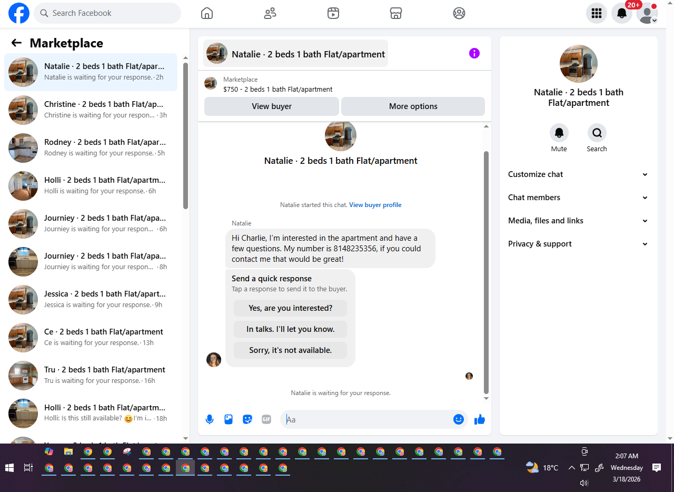Click the listing thumbnail beside the $750 price
Viewport: 674px width, 492px height.
211,83
